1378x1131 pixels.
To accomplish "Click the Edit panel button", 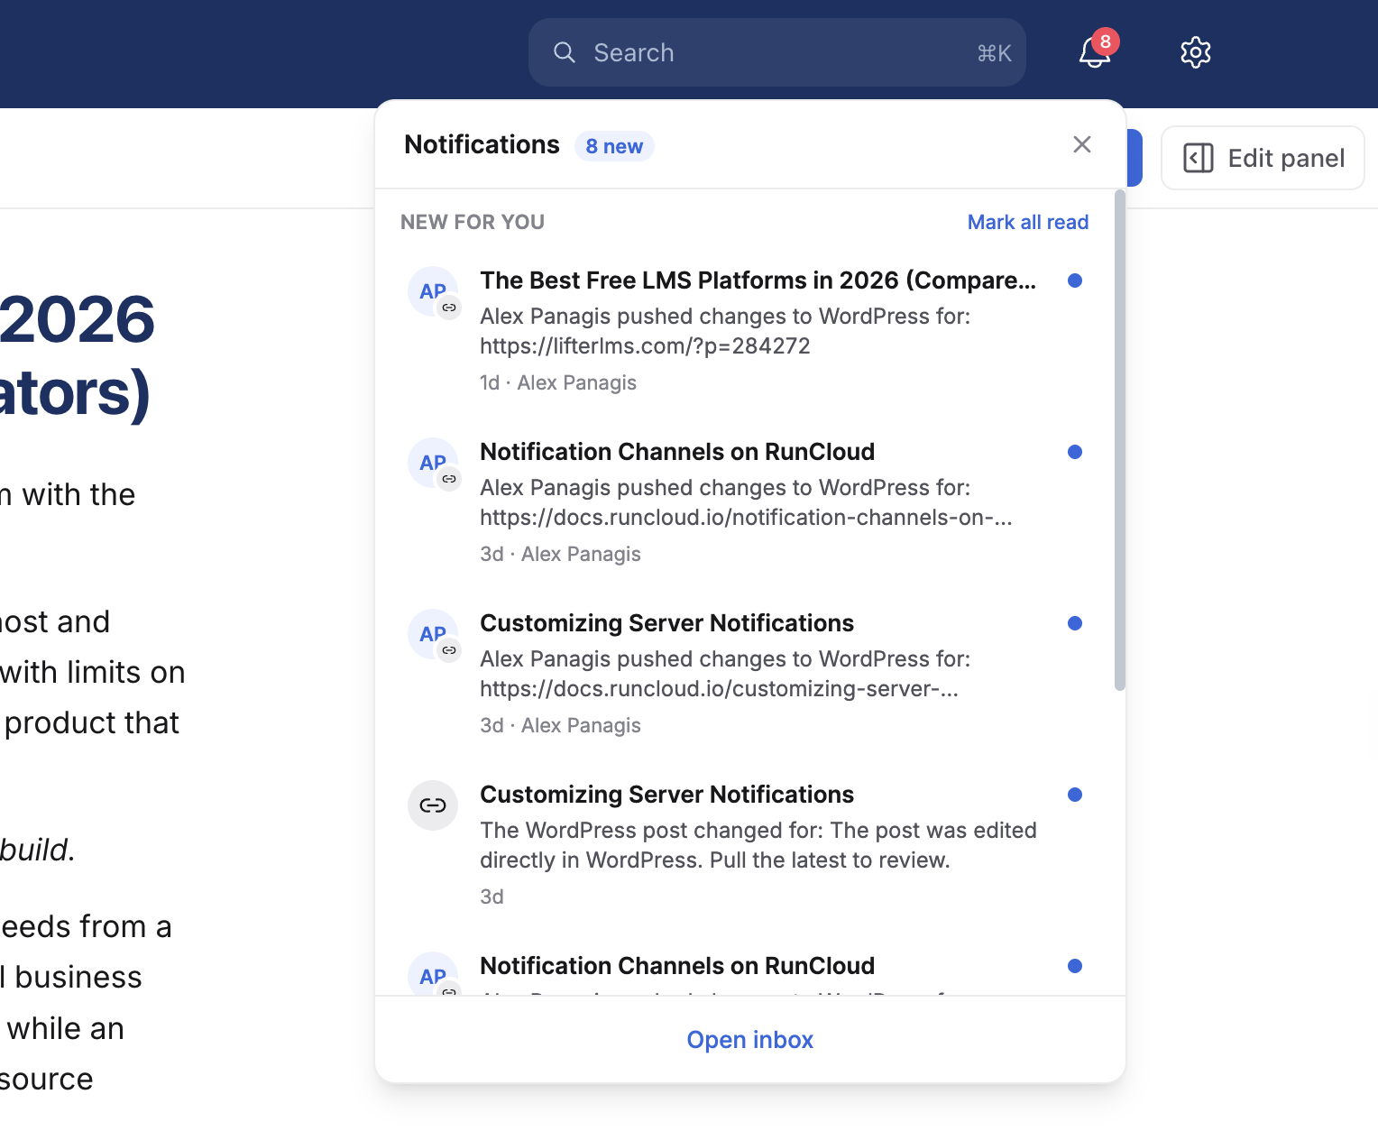I will coord(1263,158).
